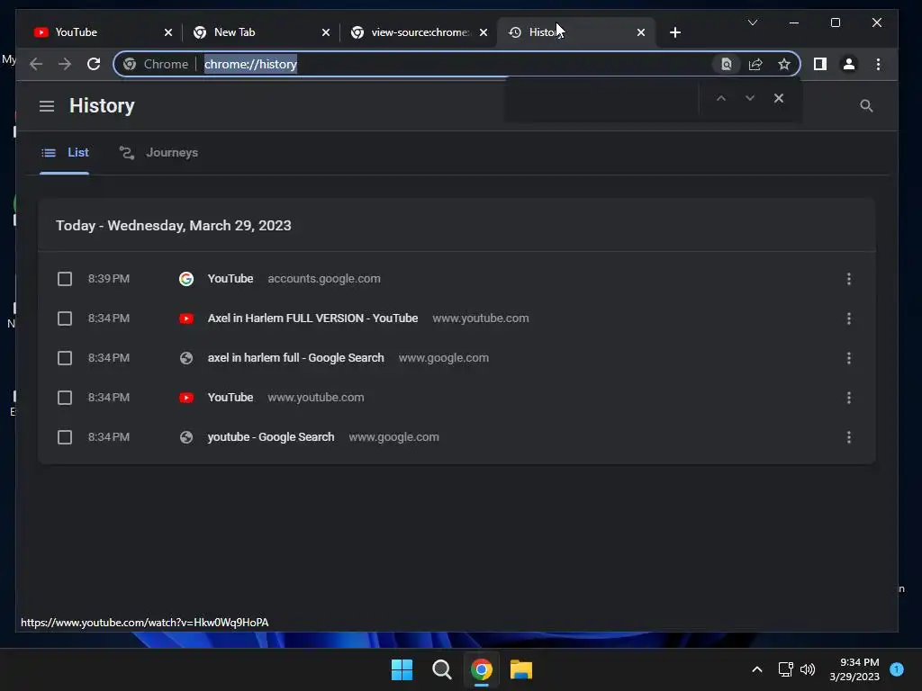922x691 pixels.
Task: Open actions menu for youtube - Google Search entry
Action: (848, 437)
